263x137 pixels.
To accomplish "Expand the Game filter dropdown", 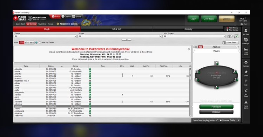I will point(45,36).
